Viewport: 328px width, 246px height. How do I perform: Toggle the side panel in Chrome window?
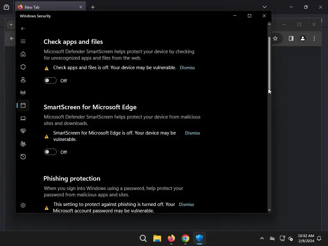291,38
